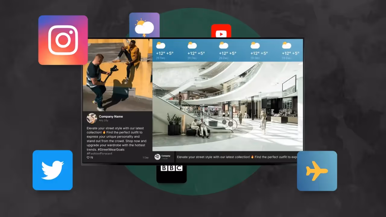This screenshot has height=217, width=386.
Task: Click the airplane travel app icon
Action: pos(317,171)
